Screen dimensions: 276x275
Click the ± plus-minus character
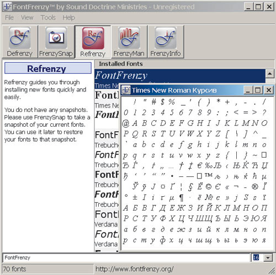tap(135, 197)
